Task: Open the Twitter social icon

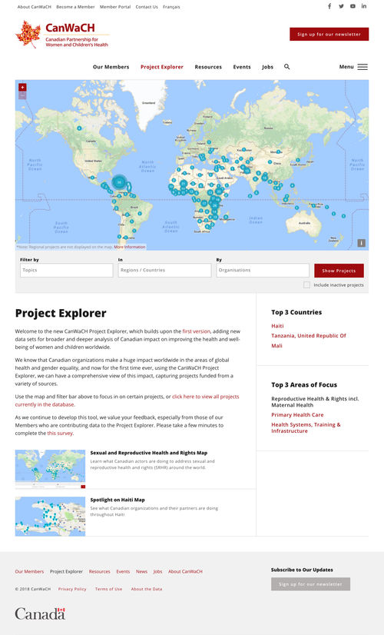Action: (341, 6)
